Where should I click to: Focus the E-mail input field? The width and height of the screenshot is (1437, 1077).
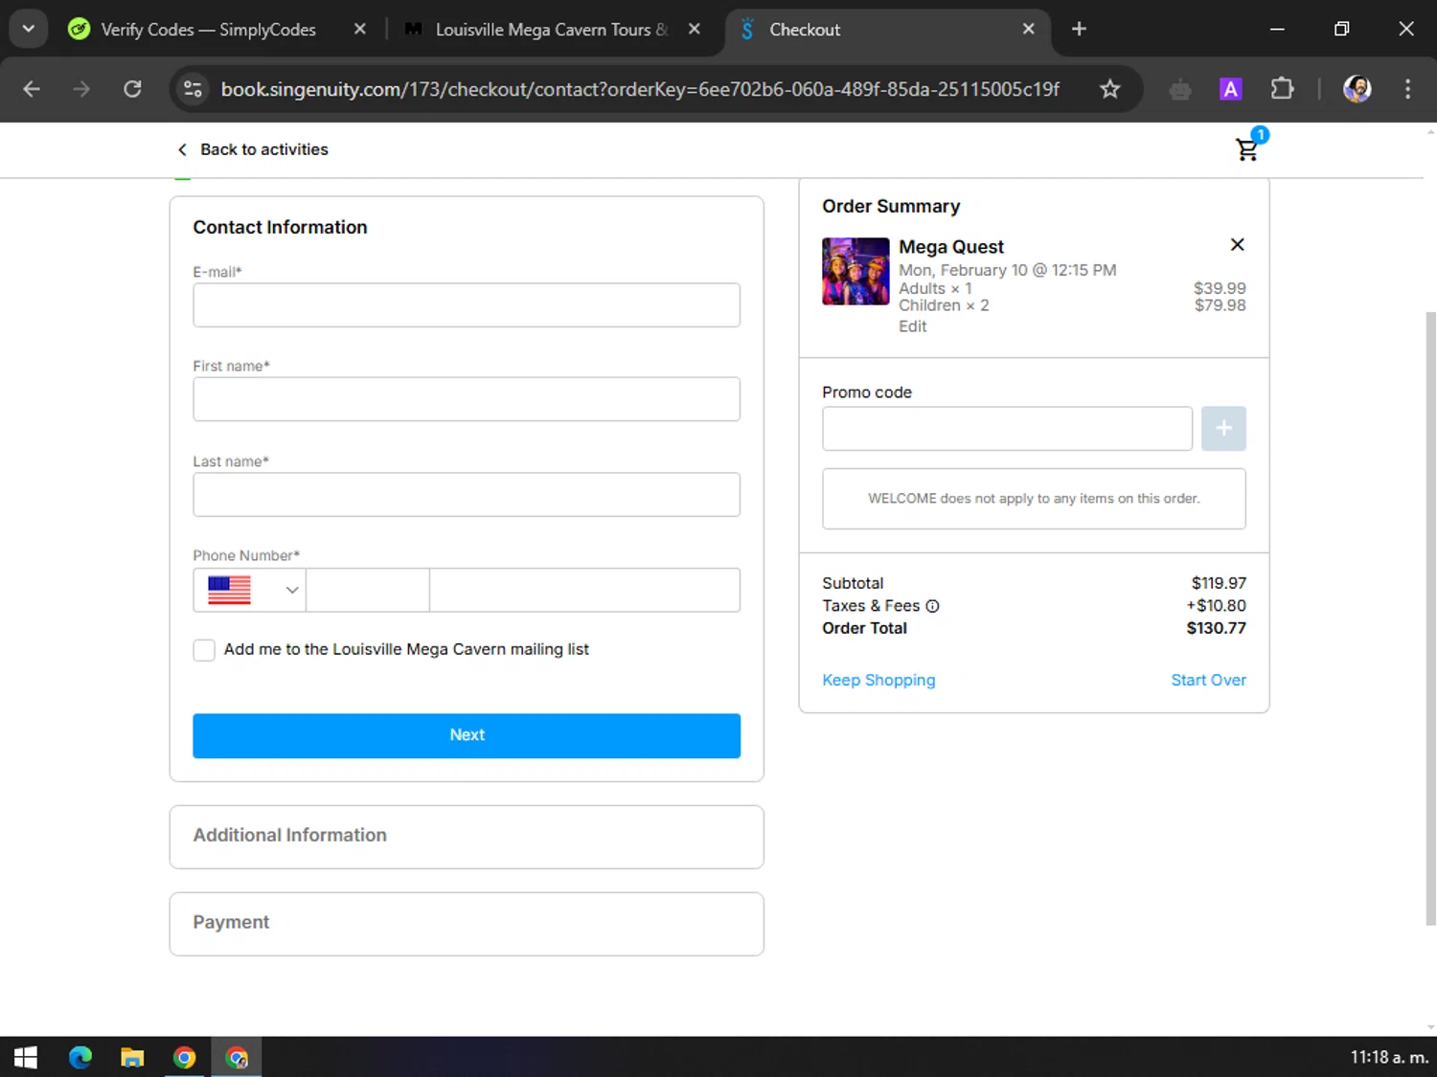click(x=467, y=305)
